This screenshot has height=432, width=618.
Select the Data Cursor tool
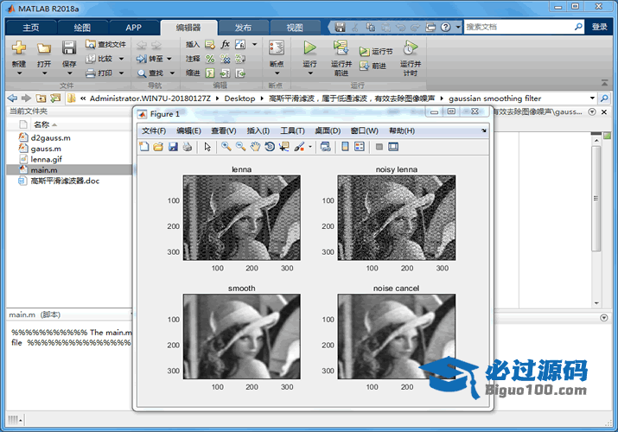(x=284, y=147)
